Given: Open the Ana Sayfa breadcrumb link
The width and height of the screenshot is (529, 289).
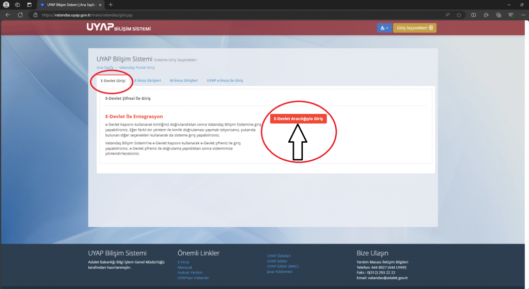Looking at the screenshot, I should tap(105, 68).
